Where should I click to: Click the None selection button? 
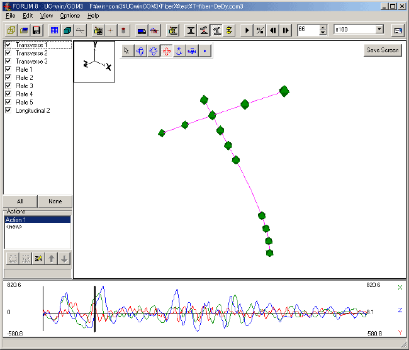[x=55, y=201]
